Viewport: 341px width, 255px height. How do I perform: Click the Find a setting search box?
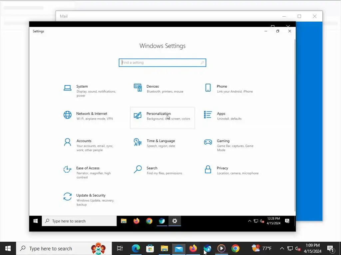(x=162, y=63)
